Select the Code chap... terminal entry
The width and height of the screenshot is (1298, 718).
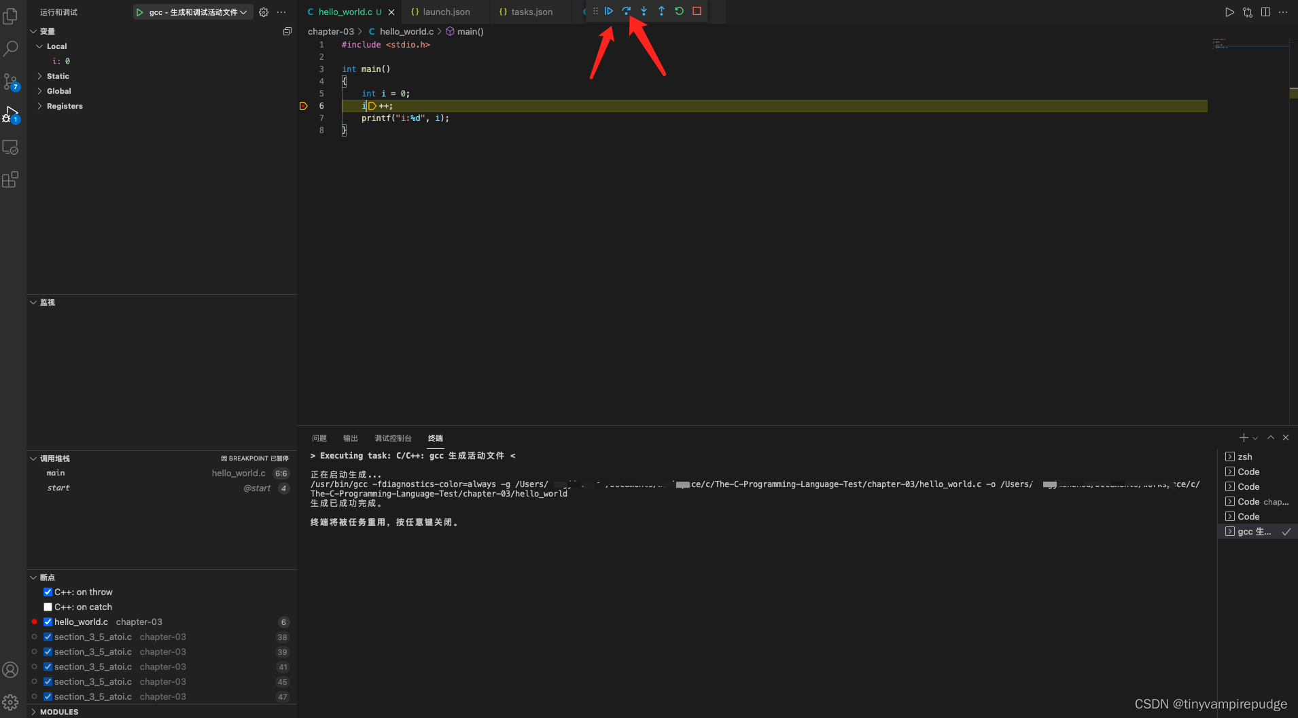[x=1256, y=502]
